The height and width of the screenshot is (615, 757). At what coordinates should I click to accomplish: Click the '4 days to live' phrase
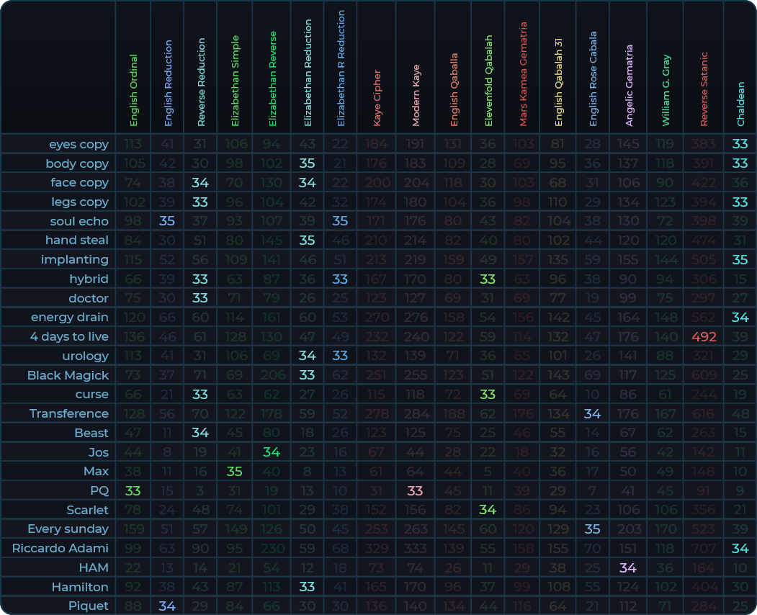(69, 336)
